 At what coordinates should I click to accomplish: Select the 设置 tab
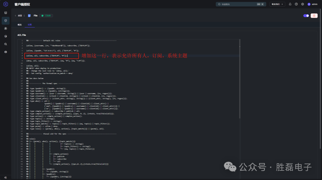[x=30, y=25]
